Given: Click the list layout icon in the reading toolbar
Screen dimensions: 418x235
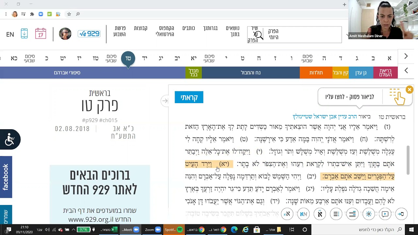Looking at the screenshot, I should pyautogui.click(x=336, y=214).
